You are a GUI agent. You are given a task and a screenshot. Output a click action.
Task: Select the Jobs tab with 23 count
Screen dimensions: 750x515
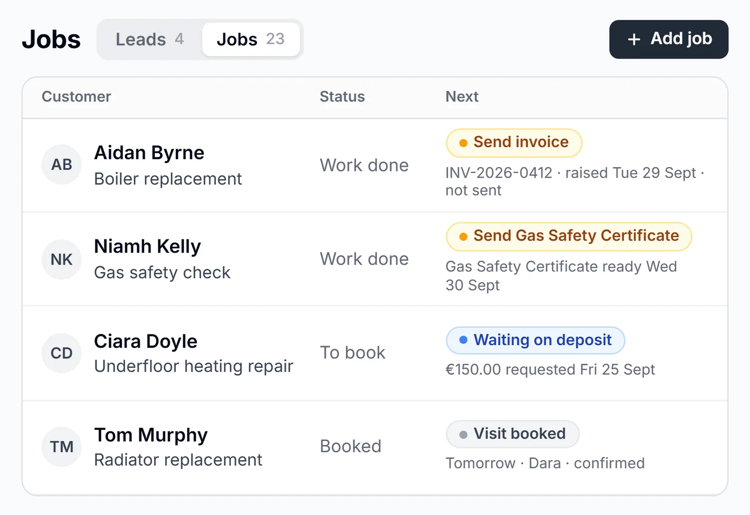250,39
